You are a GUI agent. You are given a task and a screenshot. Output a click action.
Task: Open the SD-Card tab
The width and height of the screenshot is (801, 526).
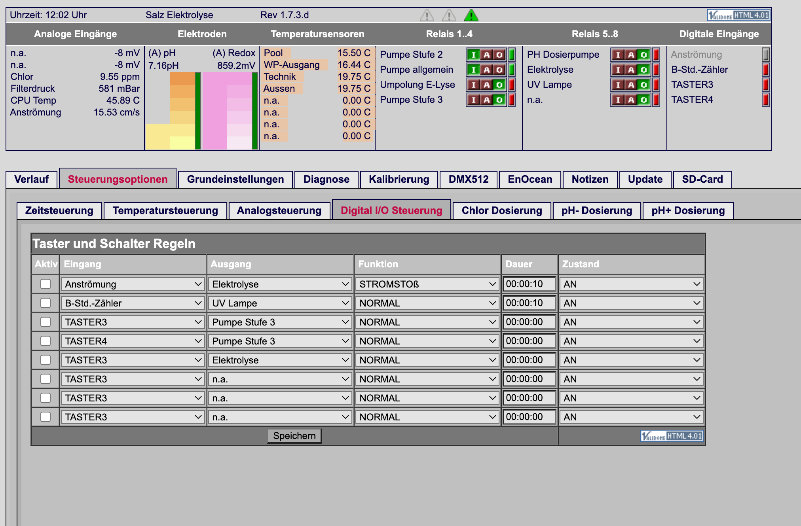tap(702, 179)
